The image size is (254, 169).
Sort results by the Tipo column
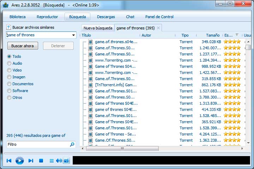186,35
